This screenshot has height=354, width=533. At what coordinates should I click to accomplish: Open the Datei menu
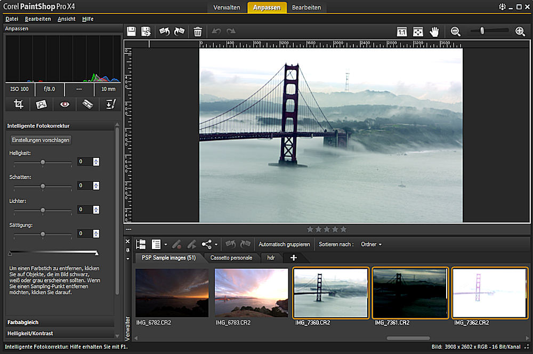[x=12, y=19]
